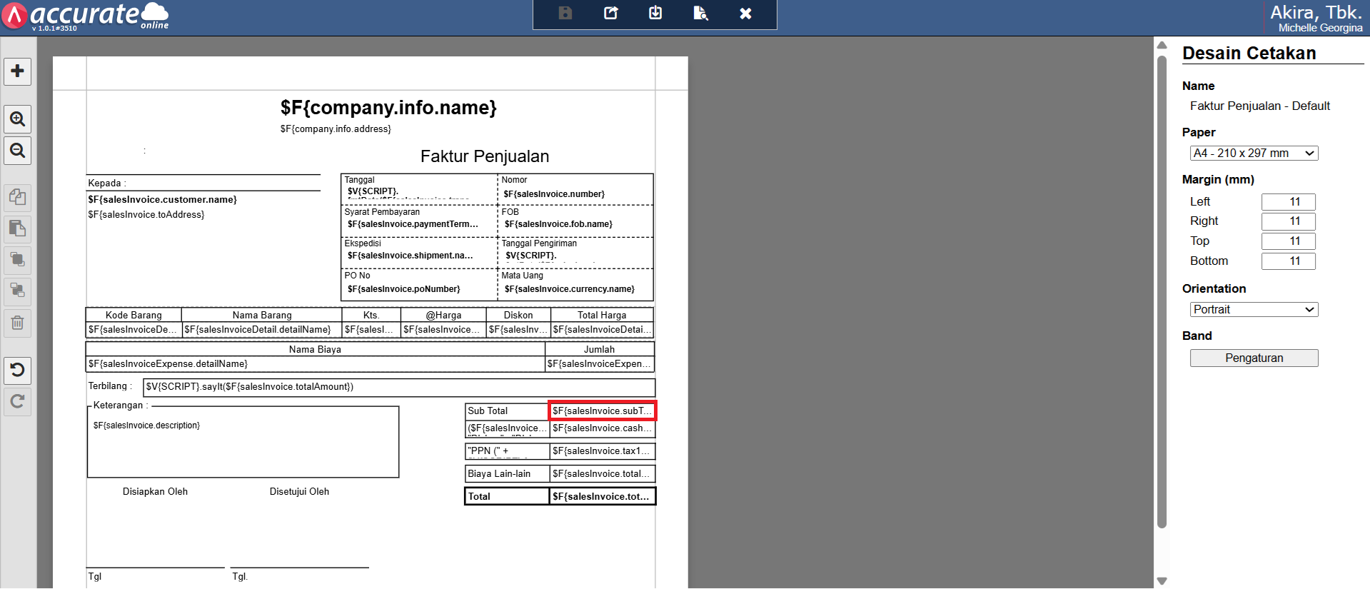Zoom out of the print design canvas
This screenshot has width=1370, height=589.
tap(18, 151)
